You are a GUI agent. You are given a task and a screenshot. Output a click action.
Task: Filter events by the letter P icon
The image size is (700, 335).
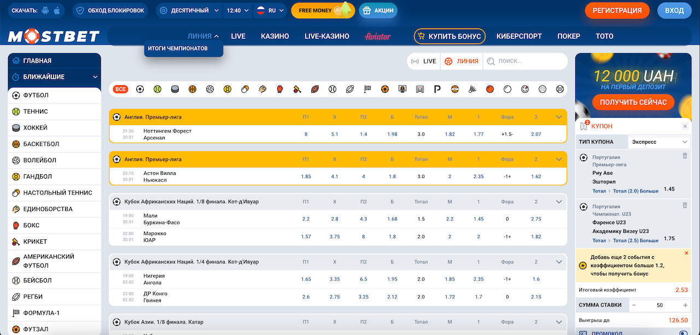(x=437, y=89)
